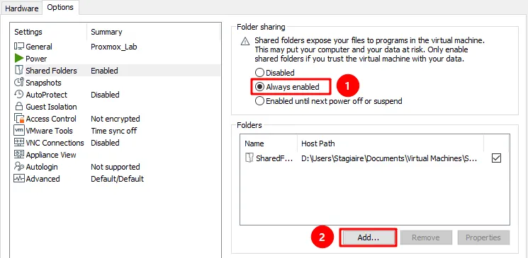Click the Enabled summary for Shared Folders

(104, 71)
